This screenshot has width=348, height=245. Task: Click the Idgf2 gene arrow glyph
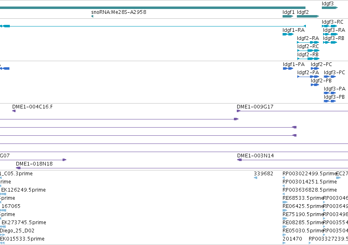point(308,16)
